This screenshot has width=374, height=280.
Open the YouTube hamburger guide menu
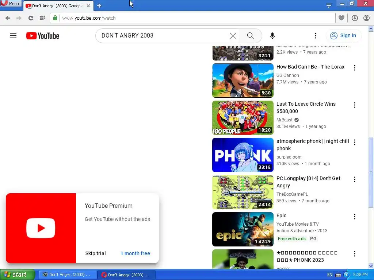pos(13,36)
